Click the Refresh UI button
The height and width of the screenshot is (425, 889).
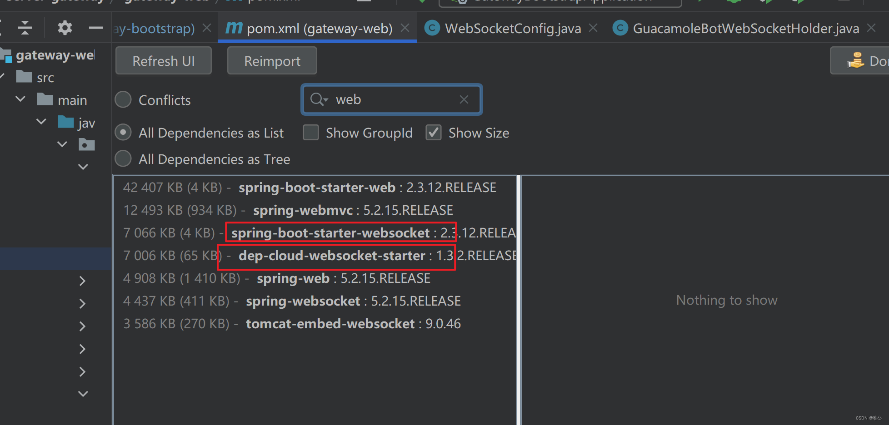pos(163,60)
